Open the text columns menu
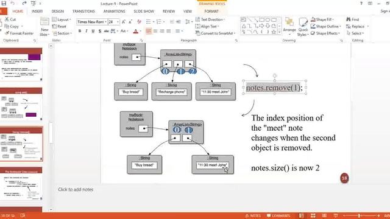The image size is (390, 219). (x=179, y=31)
